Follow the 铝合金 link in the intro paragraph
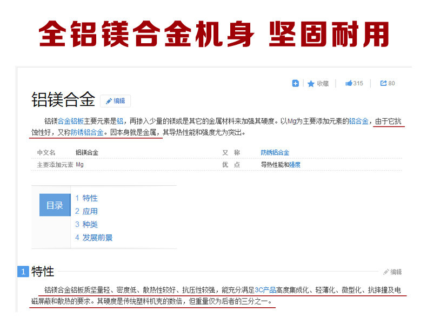 359,121
